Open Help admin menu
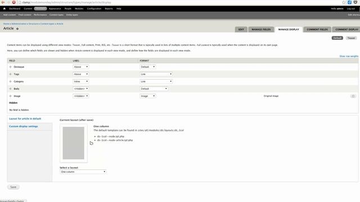Image resolution: width=360 pixels, height=202 pixels. 119,8
